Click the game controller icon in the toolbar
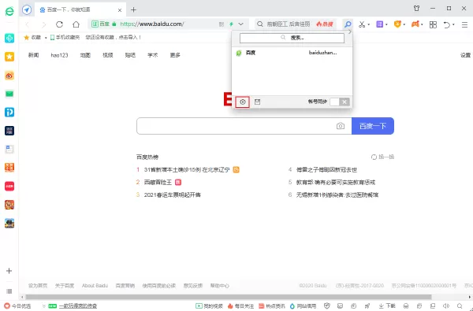 (x=415, y=24)
